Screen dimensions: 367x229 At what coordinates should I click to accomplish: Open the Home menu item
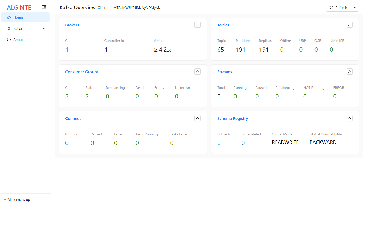tap(25, 17)
